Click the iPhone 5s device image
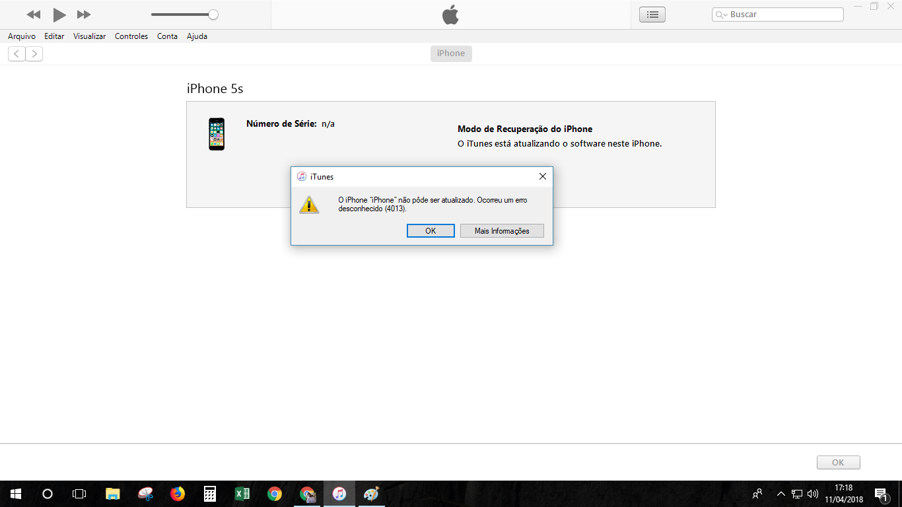The image size is (902, 507). [217, 134]
